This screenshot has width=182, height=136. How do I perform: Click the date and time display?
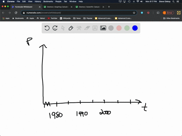[x=151, y=2]
